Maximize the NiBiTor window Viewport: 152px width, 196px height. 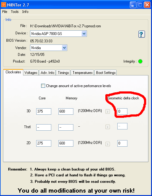tap(140, 5)
